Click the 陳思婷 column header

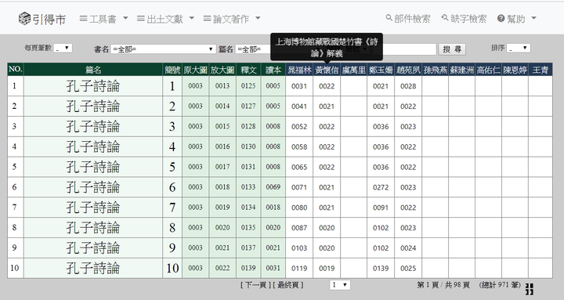515,70
